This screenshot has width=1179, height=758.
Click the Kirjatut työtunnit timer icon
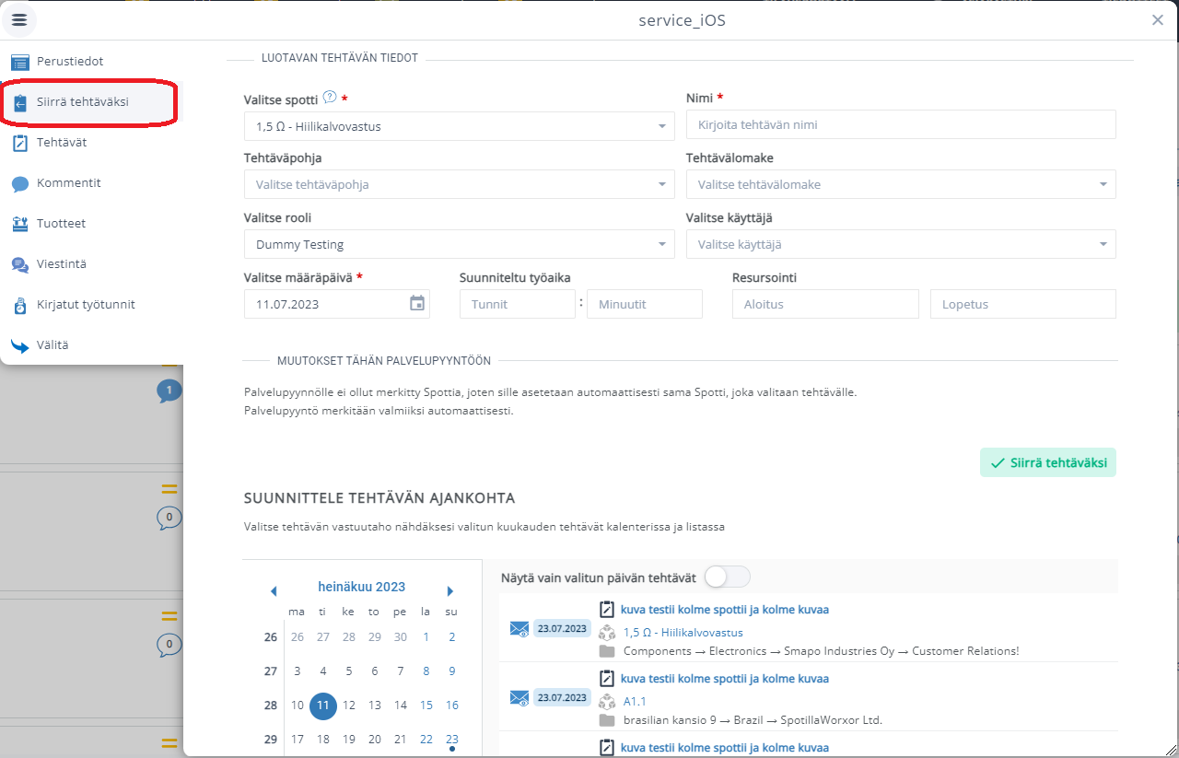point(20,305)
